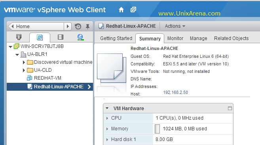
Task: Expand the Hard disk 1 row
Action: pos(107,139)
